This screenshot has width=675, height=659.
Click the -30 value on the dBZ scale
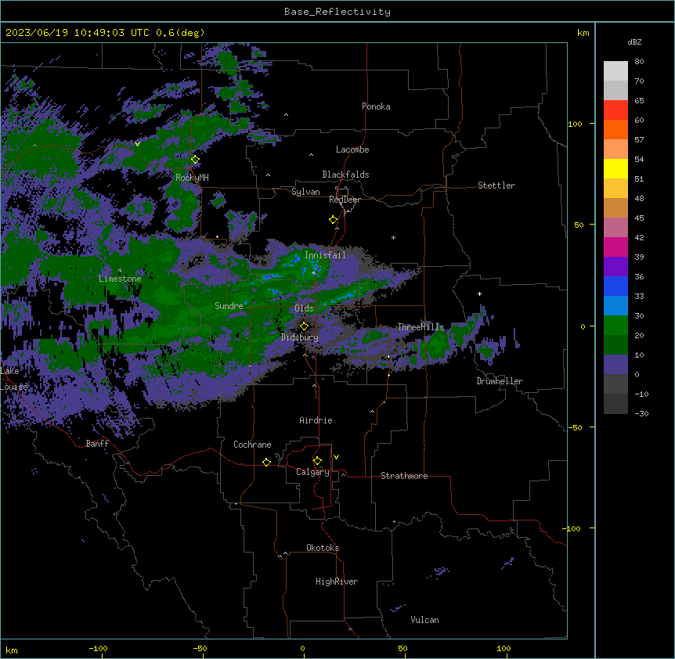click(641, 413)
